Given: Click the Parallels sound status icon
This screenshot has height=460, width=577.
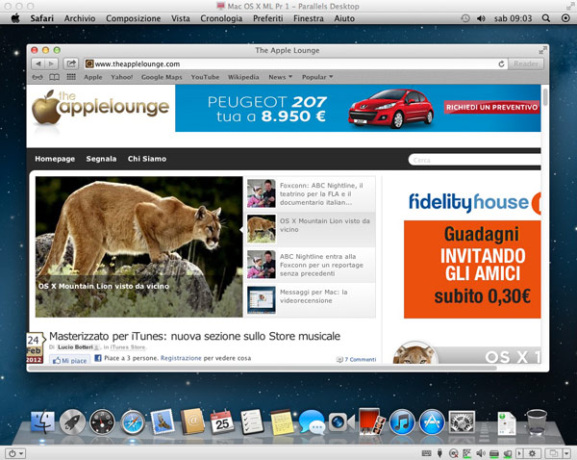Looking at the screenshot, I should [x=480, y=453].
